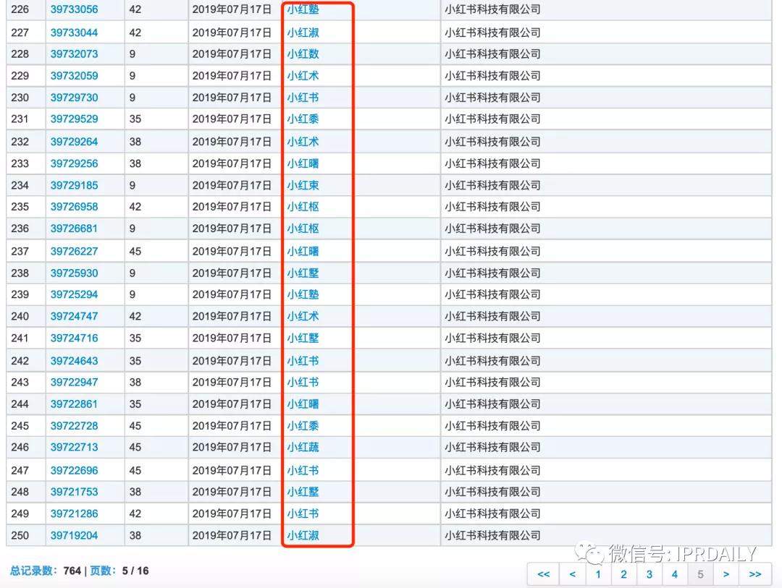
Task: Open application number 39732073
Action: pos(74,54)
